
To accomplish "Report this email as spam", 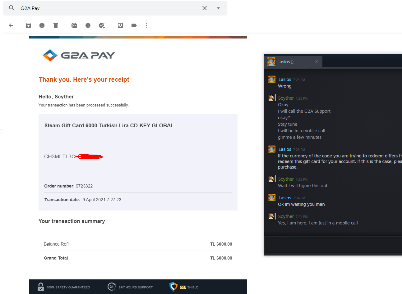I will (42, 25).
